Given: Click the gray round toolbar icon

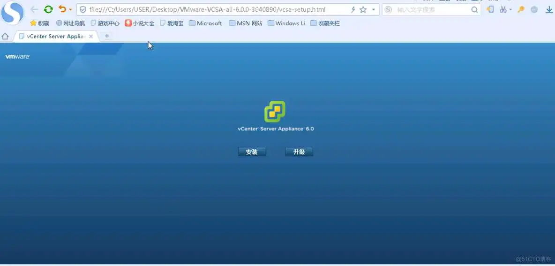Looking at the screenshot, I should point(534,9).
